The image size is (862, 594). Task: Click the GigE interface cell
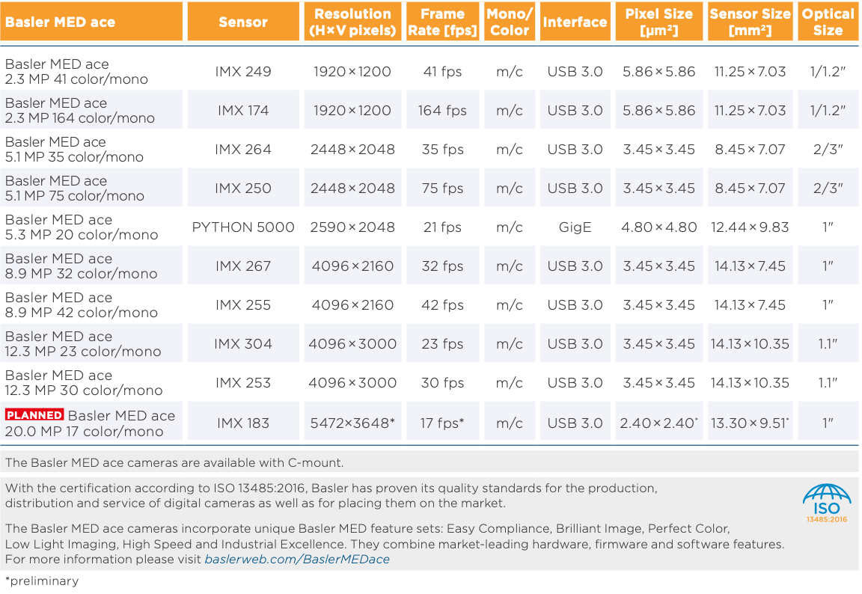tap(575, 227)
